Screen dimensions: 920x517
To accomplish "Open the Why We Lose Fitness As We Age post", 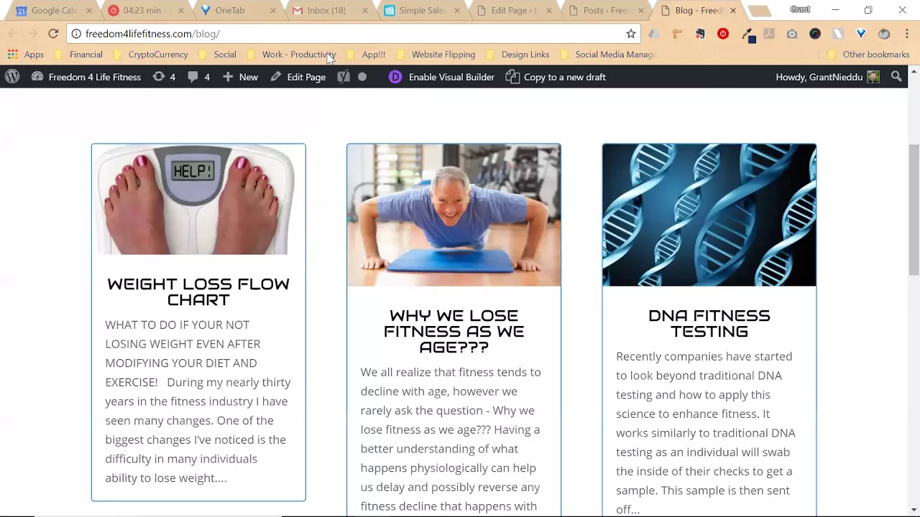I will click(454, 331).
